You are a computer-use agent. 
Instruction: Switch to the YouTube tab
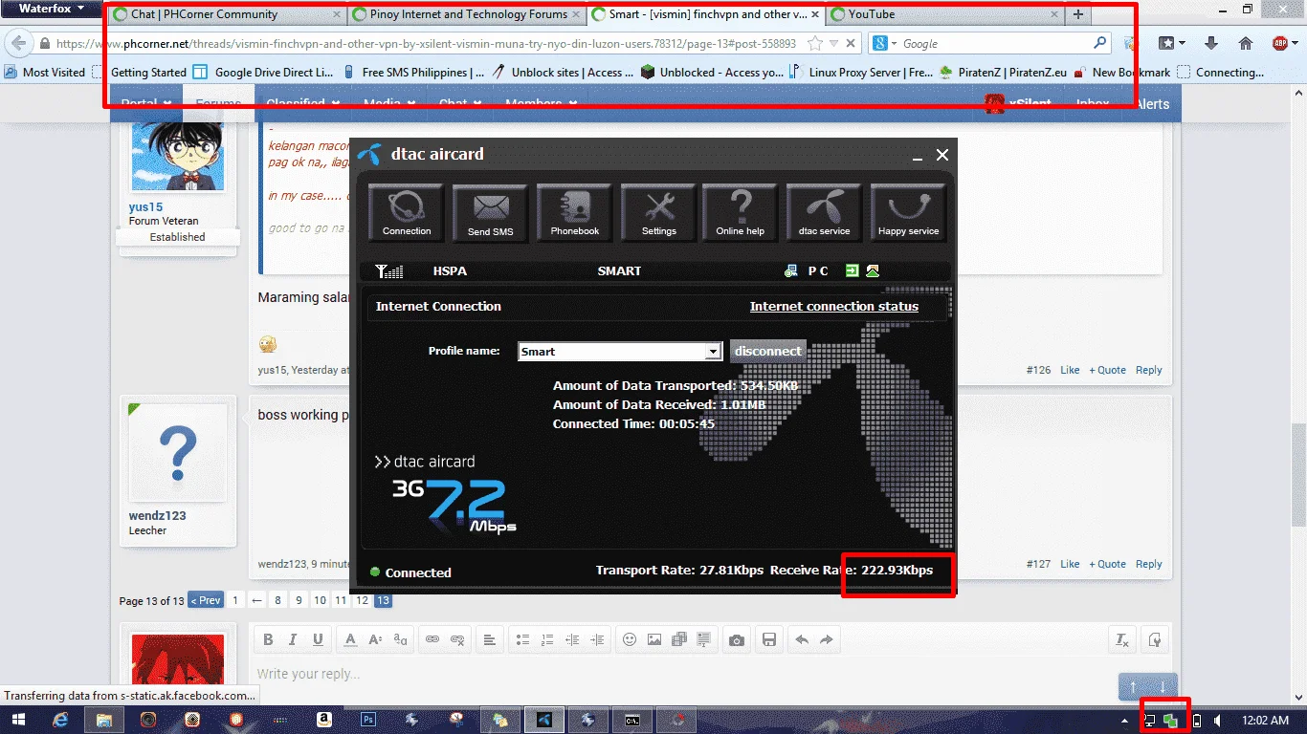[x=945, y=14]
